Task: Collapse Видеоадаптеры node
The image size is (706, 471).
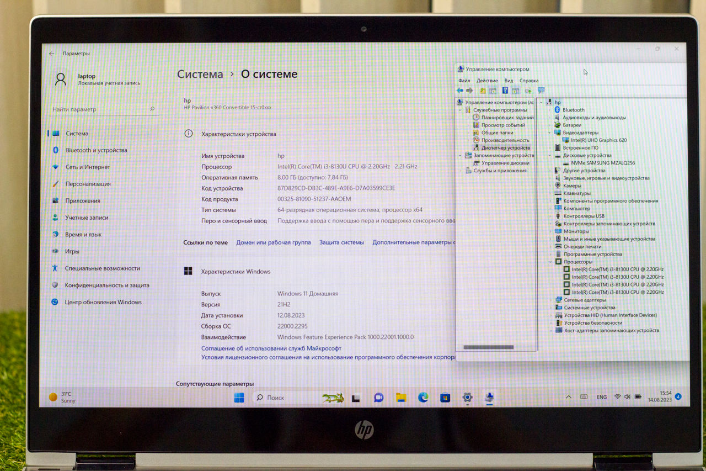Action: point(550,133)
